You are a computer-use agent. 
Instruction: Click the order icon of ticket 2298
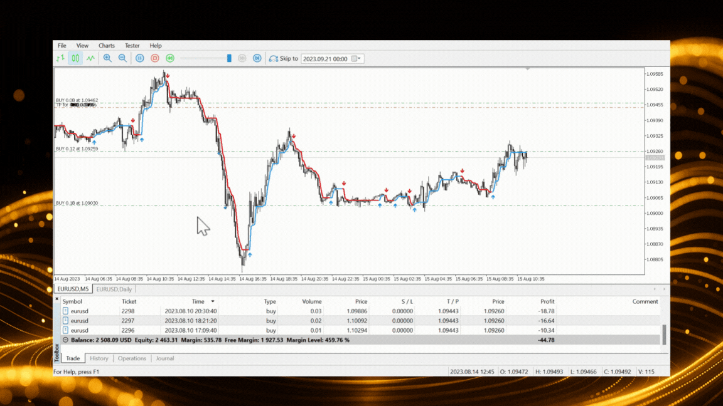point(65,311)
